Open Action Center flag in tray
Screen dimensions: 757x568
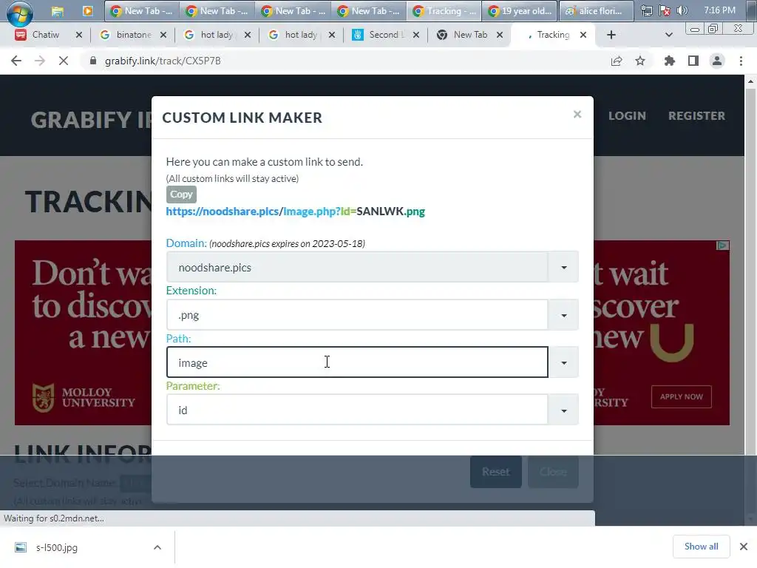pos(665,10)
